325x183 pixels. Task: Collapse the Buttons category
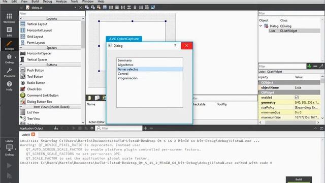click(21, 65)
